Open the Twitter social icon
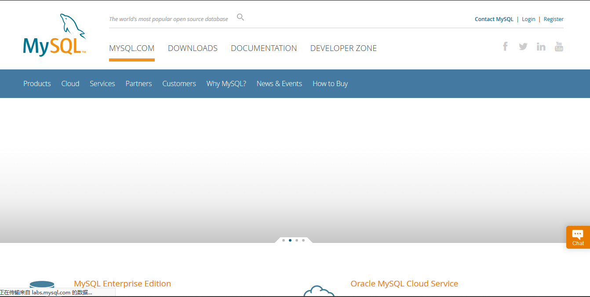Screen dimensions: 590x297 pyautogui.click(x=523, y=46)
